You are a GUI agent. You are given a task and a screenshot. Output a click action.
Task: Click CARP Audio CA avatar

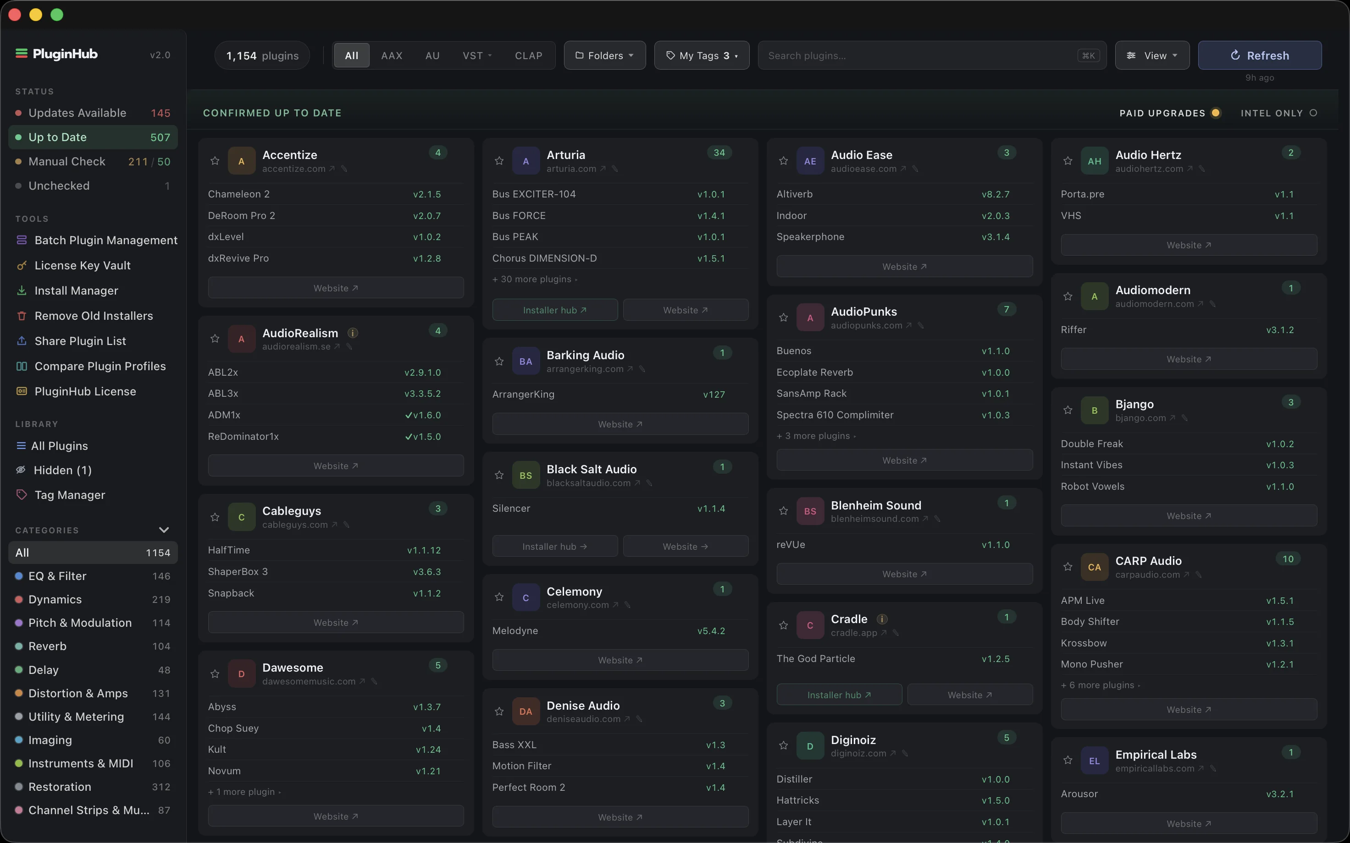[1095, 567]
